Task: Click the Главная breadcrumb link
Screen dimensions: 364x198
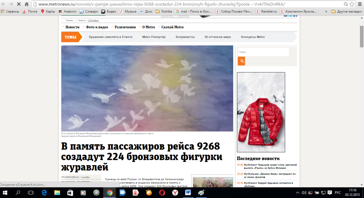Action: coord(69,20)
